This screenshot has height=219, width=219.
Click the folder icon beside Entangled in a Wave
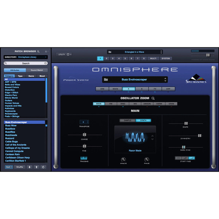pos(110,52)
